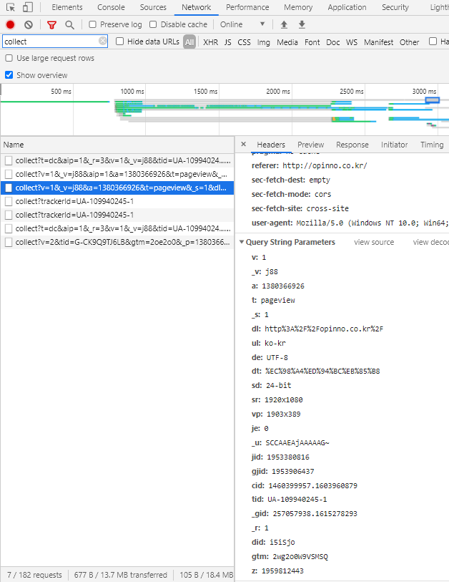Open network search with magnifier icon
The height and width of the screenshot is (582, 449).
(x=69, y=24)
